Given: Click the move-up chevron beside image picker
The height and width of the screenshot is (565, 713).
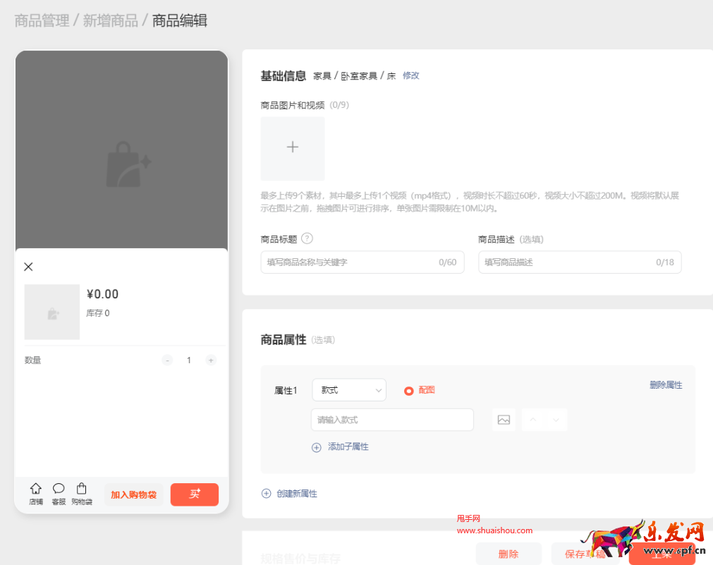Looking at the screenshot, I should pos(533,419).
